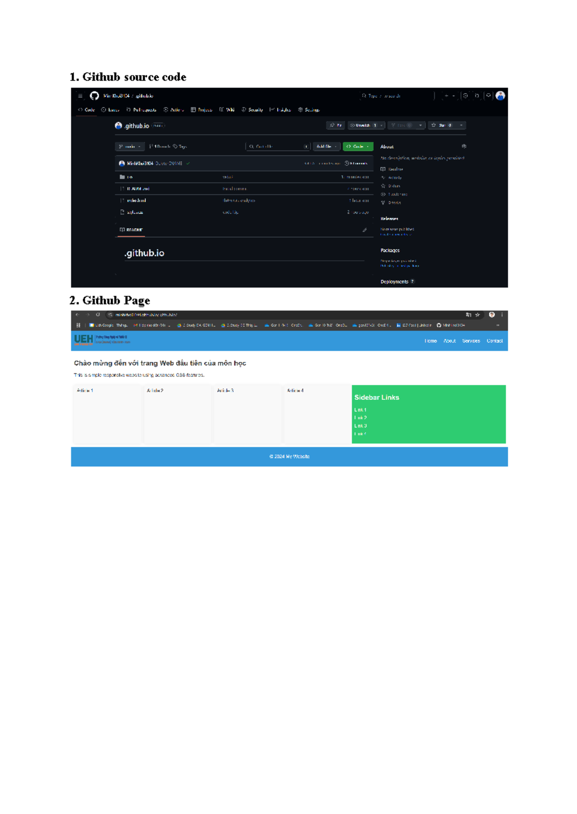This screenshot has width=577, height=814.
Task: Click the Pin repository button
Action: (336, 125)
